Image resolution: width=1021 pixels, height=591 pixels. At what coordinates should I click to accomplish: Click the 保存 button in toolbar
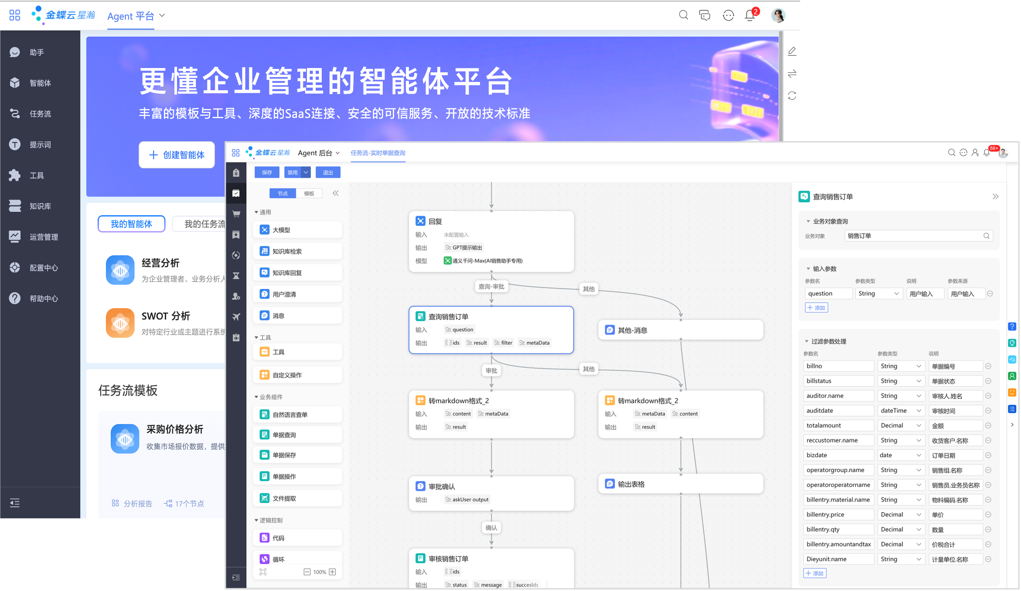click(x=267, y=173)
